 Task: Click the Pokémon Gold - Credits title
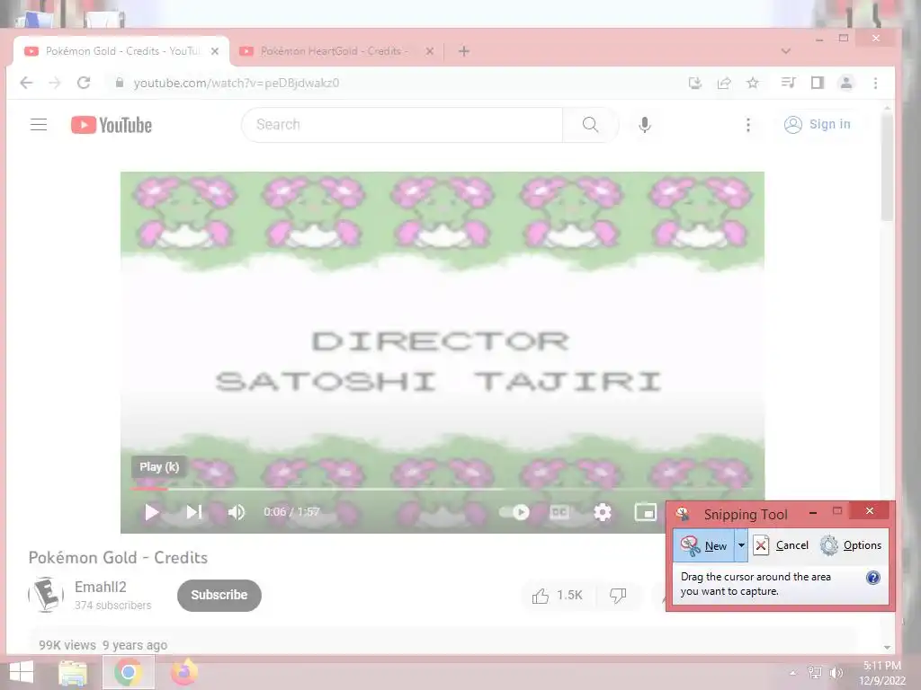[x=118, y=557]
